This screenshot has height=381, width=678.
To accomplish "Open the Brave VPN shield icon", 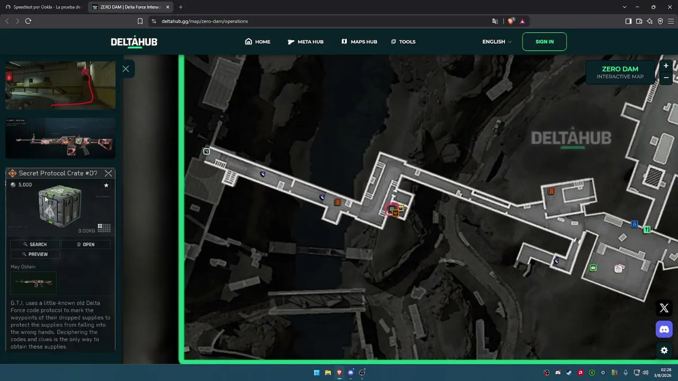I will tap(660, 21).
